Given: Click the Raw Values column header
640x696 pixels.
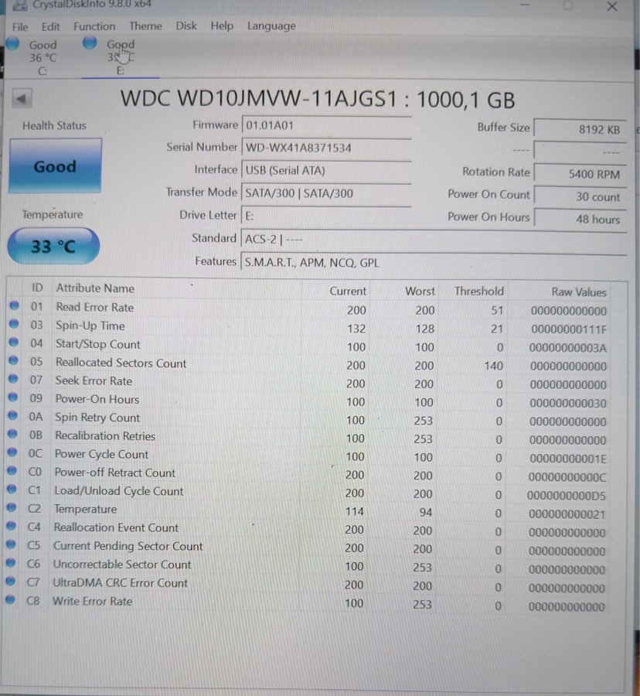Looking at the screenshot, I should point(578,292).
